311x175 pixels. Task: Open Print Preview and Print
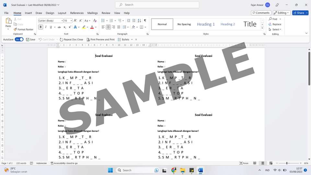[x=100, y=40]
